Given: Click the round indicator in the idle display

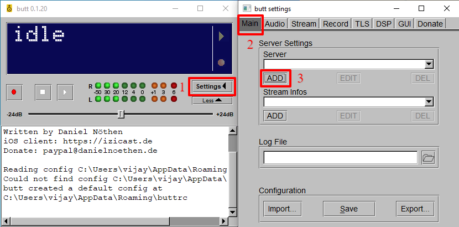Looking at the screenshot, I should point(221,63).
